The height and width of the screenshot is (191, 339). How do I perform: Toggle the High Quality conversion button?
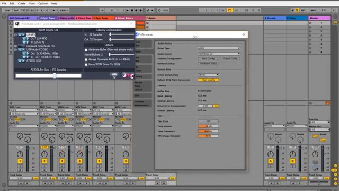[208, 80]
